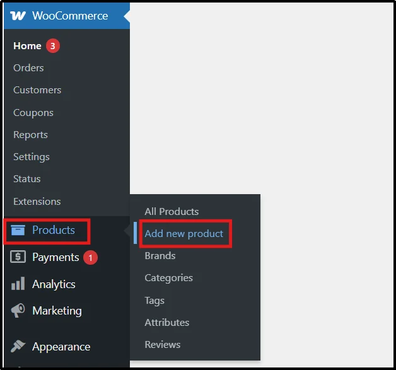Click the Products archive box icon

[x=18, y=230]
